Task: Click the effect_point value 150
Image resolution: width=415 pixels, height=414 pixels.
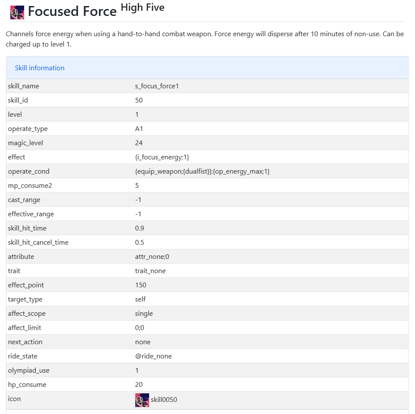Action: tap(140, 285)
